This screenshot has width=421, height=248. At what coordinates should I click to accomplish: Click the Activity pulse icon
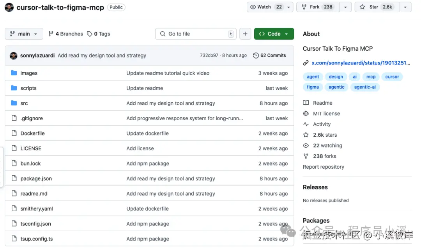[x=306, y=124]
